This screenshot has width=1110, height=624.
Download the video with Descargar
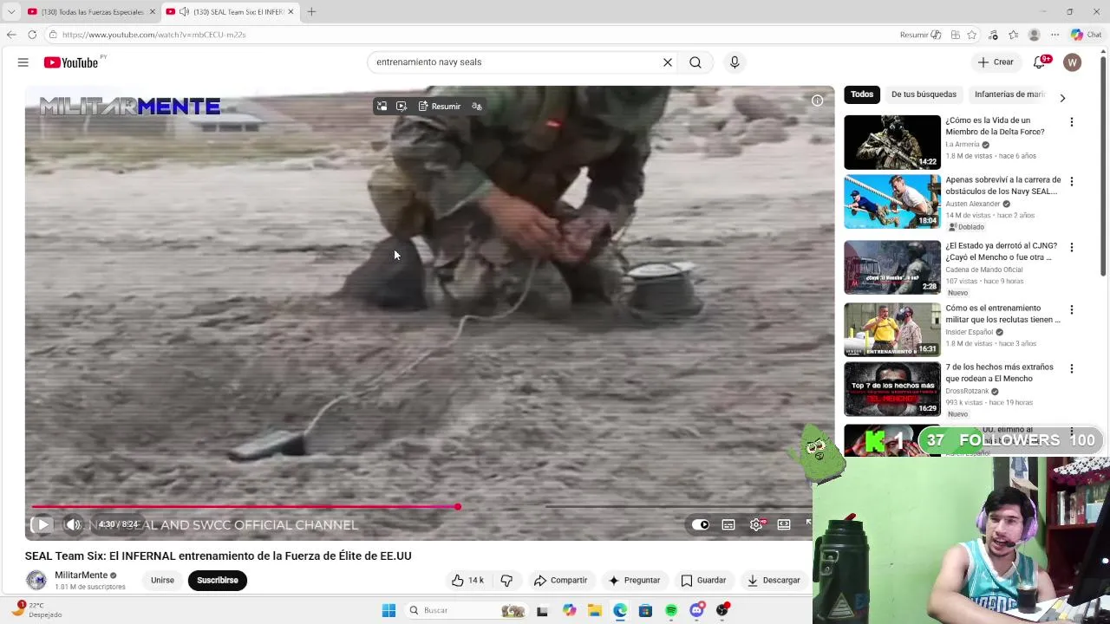pyautogui.click(x=774, y=581)
